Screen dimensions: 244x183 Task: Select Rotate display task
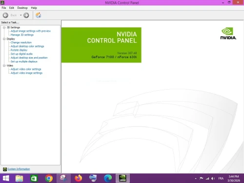[19, 50]
